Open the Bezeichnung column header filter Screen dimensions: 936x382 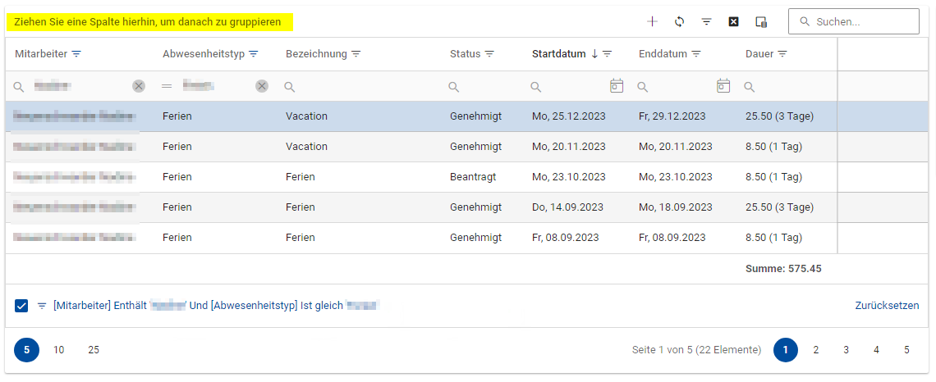point(356,54)
